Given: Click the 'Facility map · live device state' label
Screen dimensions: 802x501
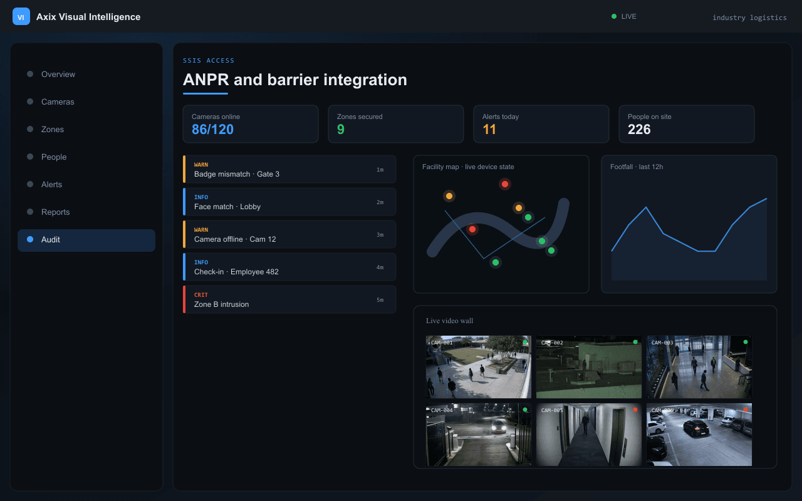Looking at the screenshot, I should click(x=468, y=167).
